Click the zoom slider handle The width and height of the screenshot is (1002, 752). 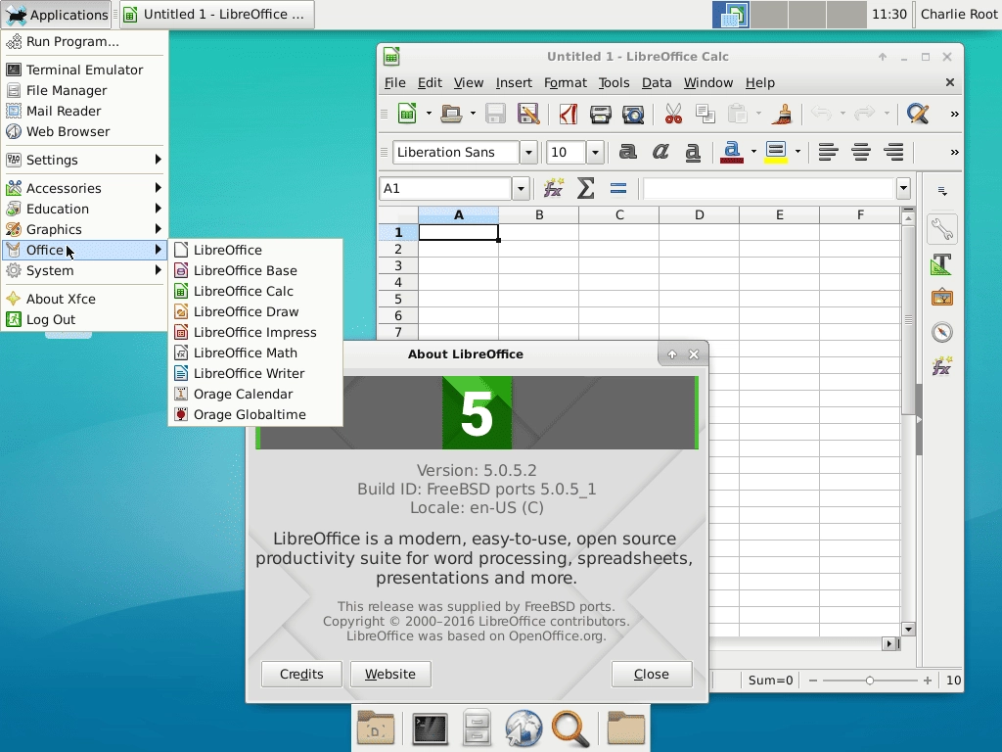pos(870,681)
